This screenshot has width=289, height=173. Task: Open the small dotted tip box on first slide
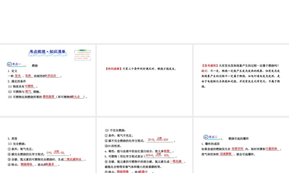pos(83,55)
